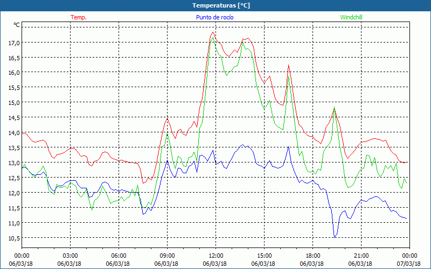431x269 pixels.
Task: Select the red 'Temp.' legend label
Action: (x=79, y=17)
